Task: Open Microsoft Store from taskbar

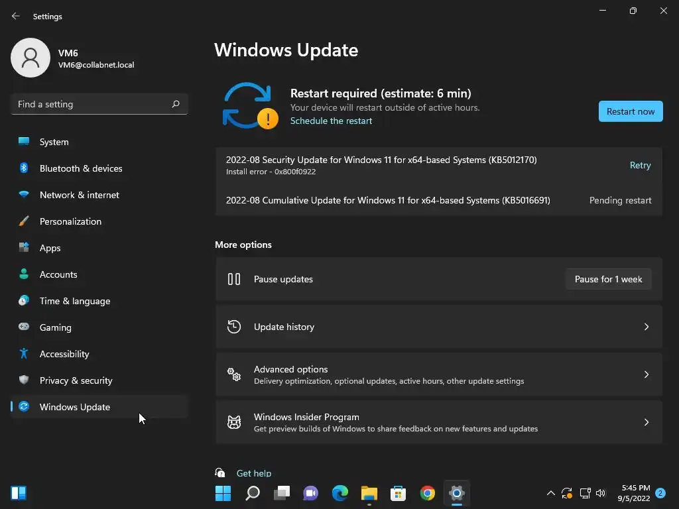Action: pyautogui.click(x=398, y=493)
